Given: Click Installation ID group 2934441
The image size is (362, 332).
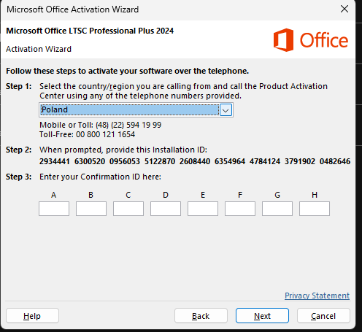Looking at the screenshot, I should (55, 161).
